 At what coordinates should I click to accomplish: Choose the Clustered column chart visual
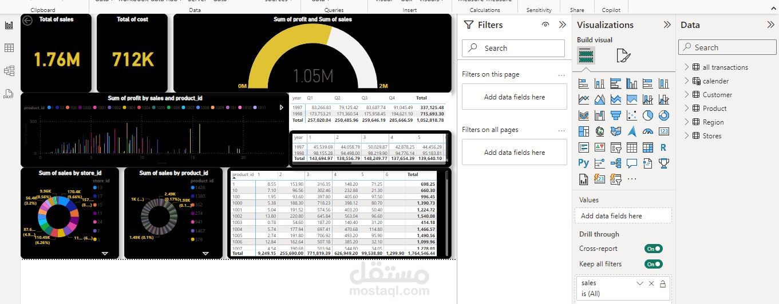coord(632,83)
